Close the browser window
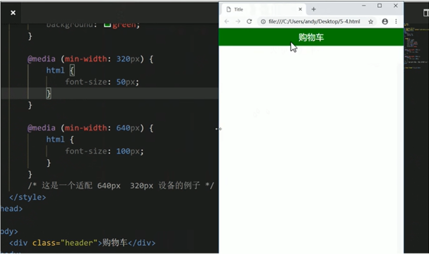429x254 pixels. 395,6
